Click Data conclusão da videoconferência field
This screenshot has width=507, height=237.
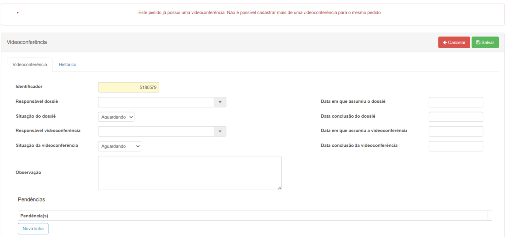[456, 146]
